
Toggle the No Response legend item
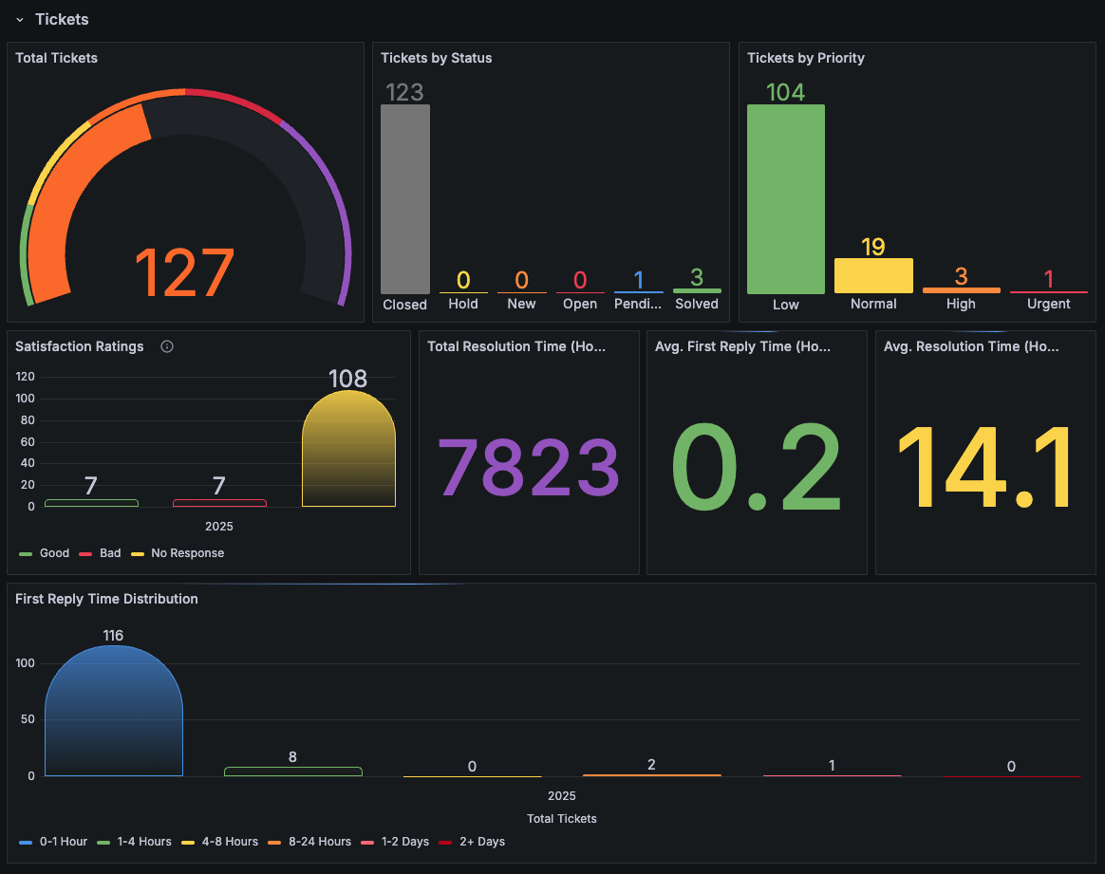point(187,553)
